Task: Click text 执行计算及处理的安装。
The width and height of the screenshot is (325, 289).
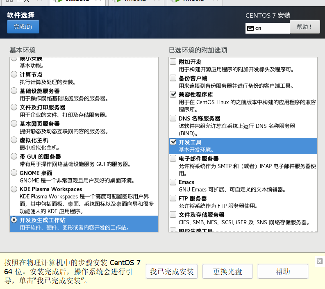Action: tap(48, 82)
